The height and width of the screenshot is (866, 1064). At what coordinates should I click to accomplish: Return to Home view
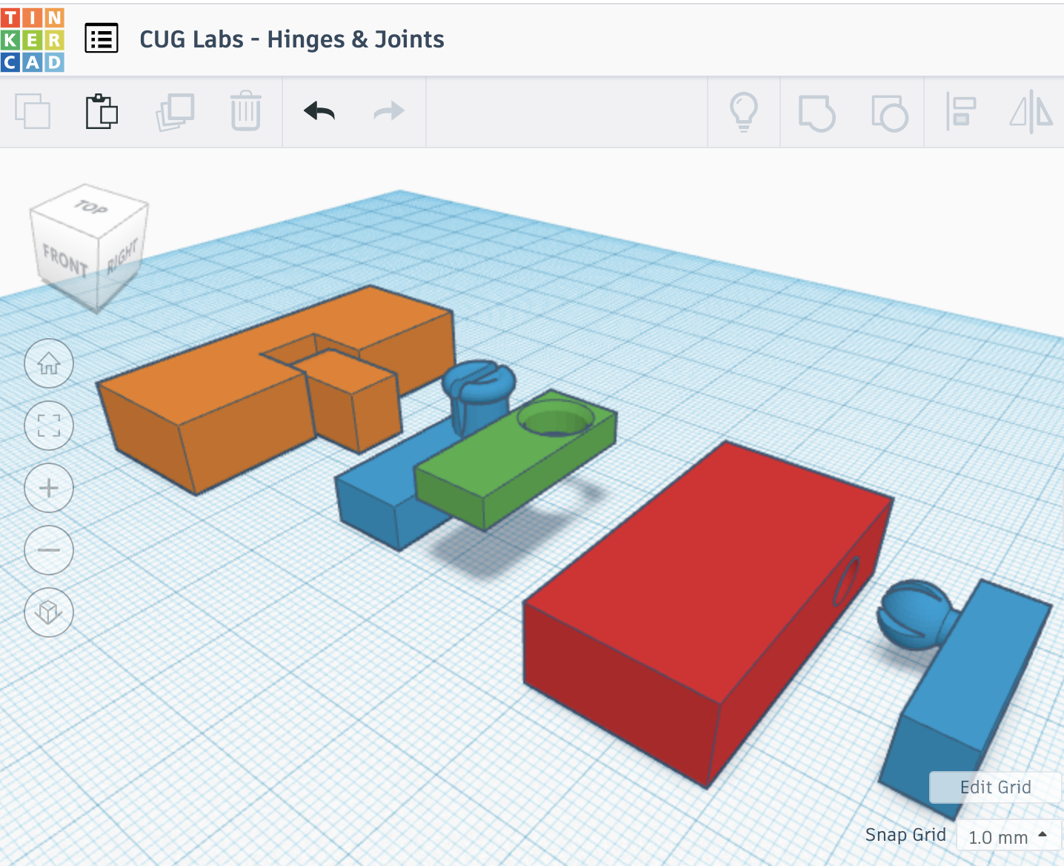pyautogui.click(x=49, y=363)
